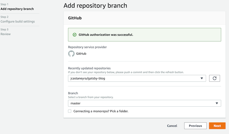The width and height of the screenshot is (229, 134).
Task: Click the refresh button hint text line
Action: 126,72
